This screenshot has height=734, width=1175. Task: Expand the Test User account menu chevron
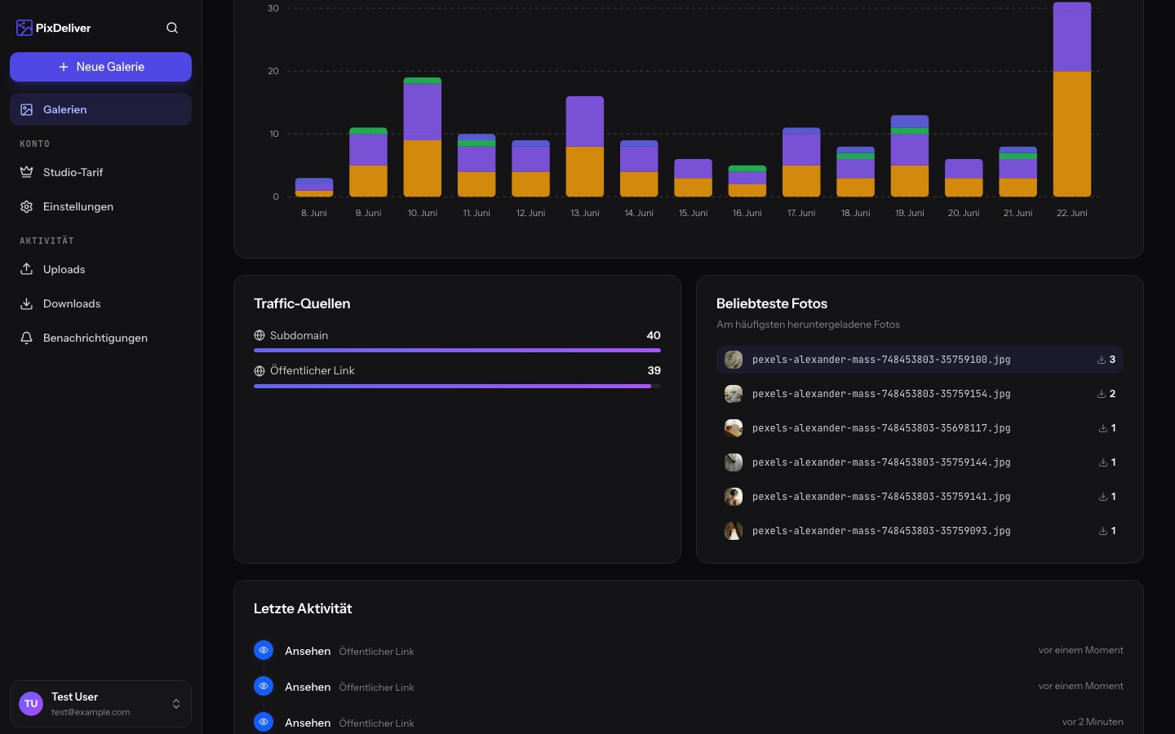pos(176,704)
